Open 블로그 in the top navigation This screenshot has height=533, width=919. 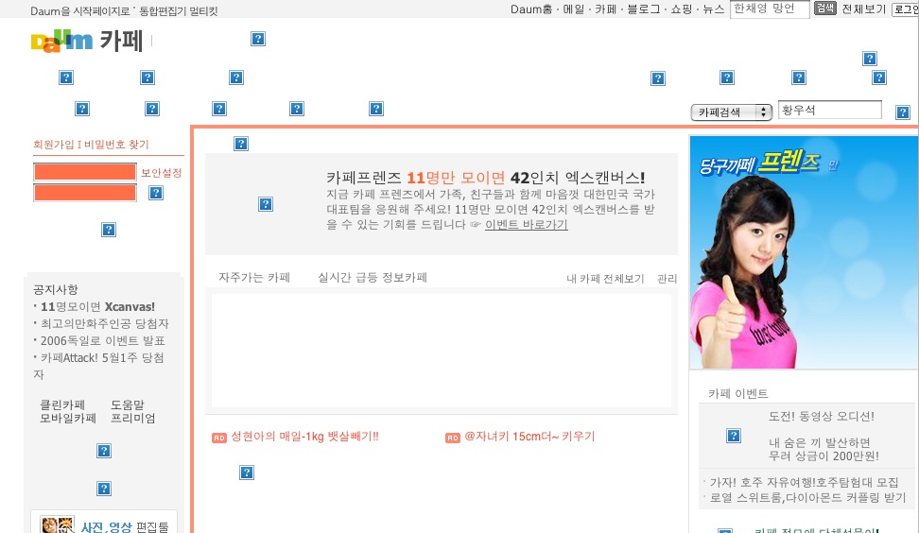[x=644, y=9]
